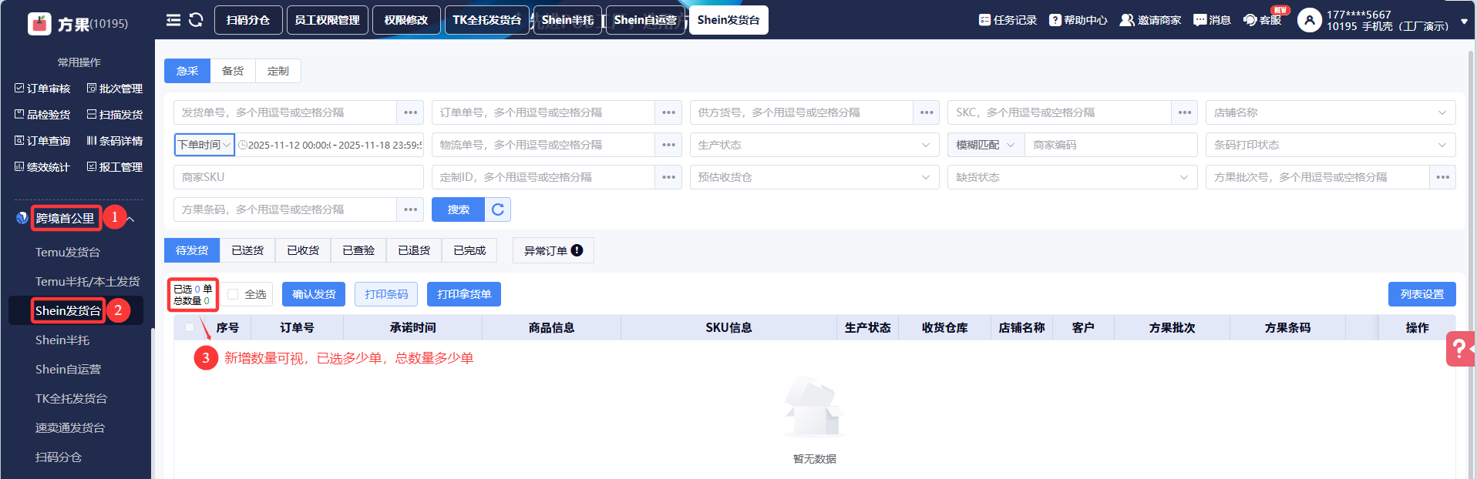The image size is (1477, 479).
Task: Click the red floating help question icon
Action: click(1459, 349)
